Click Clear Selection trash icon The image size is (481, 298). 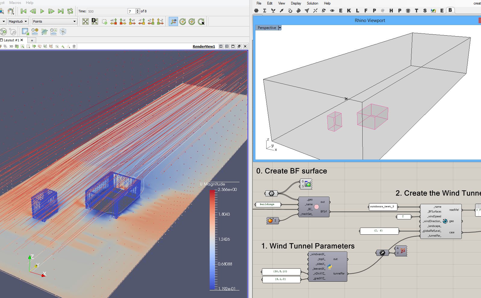point(74,46)
